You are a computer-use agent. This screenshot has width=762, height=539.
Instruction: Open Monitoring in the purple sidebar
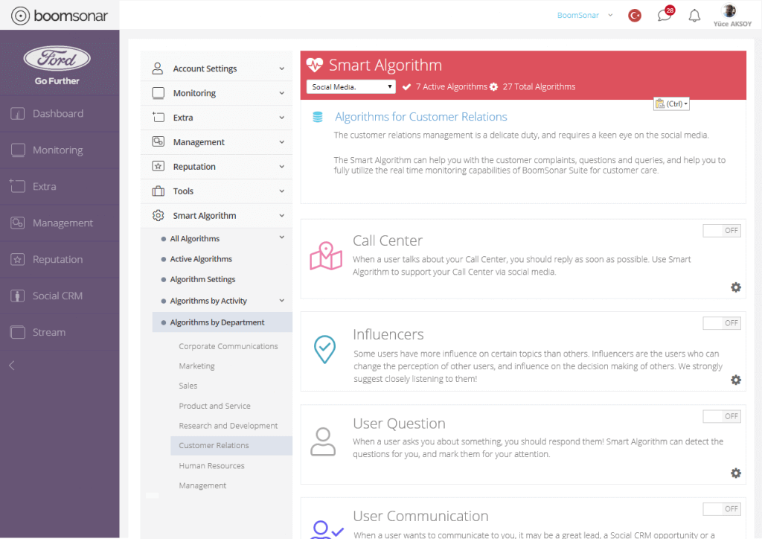coord(60,150)
